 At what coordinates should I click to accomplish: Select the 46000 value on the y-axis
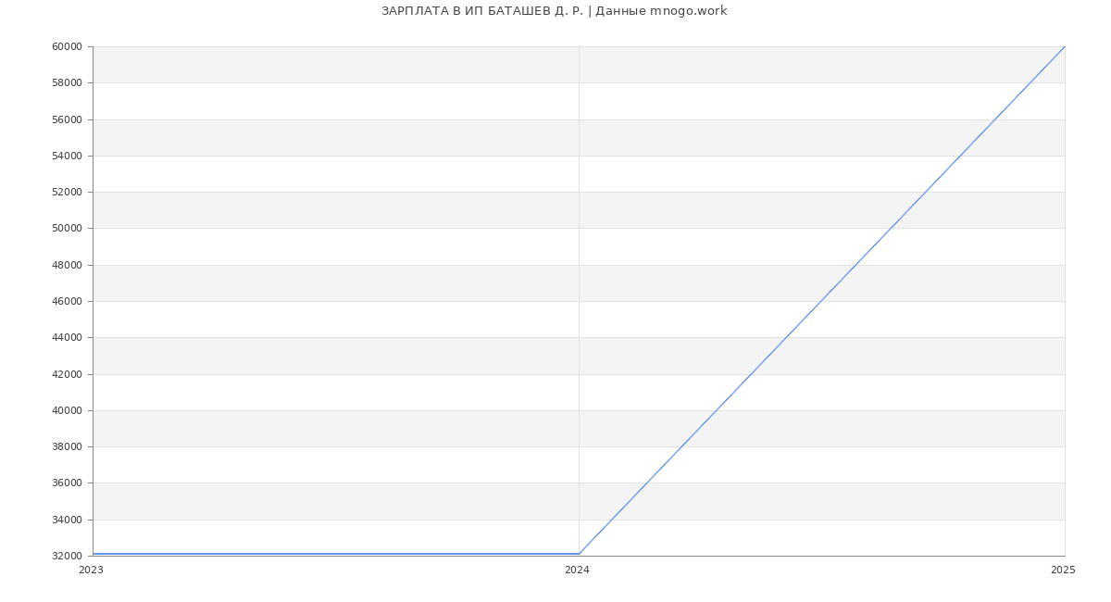pyautogui.click(x=68, y=301)
